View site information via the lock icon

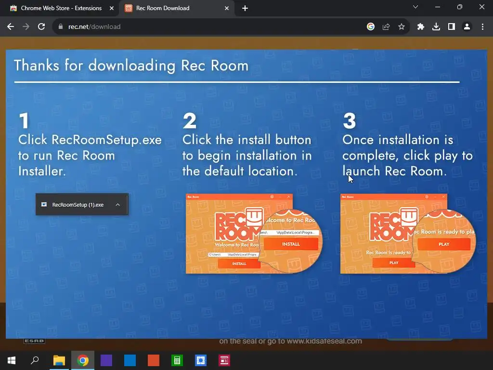[60, 27]
